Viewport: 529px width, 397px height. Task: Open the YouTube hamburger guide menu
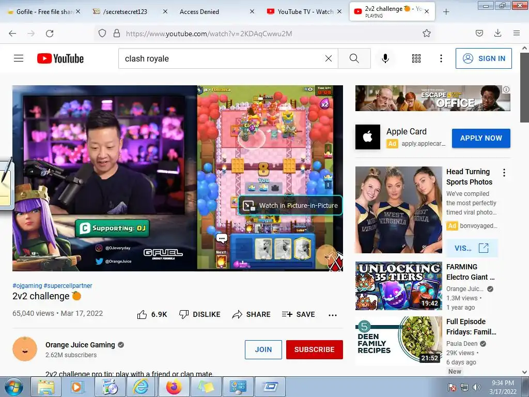click(19, 58)
